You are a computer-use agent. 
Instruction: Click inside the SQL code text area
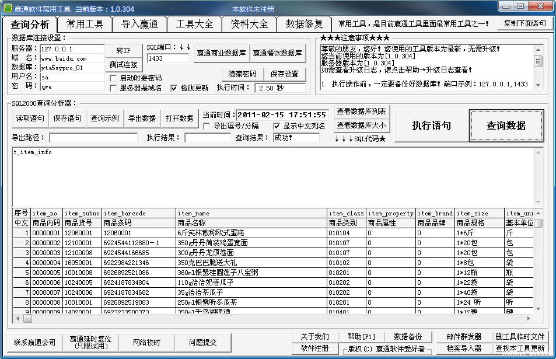coord(273,177)
